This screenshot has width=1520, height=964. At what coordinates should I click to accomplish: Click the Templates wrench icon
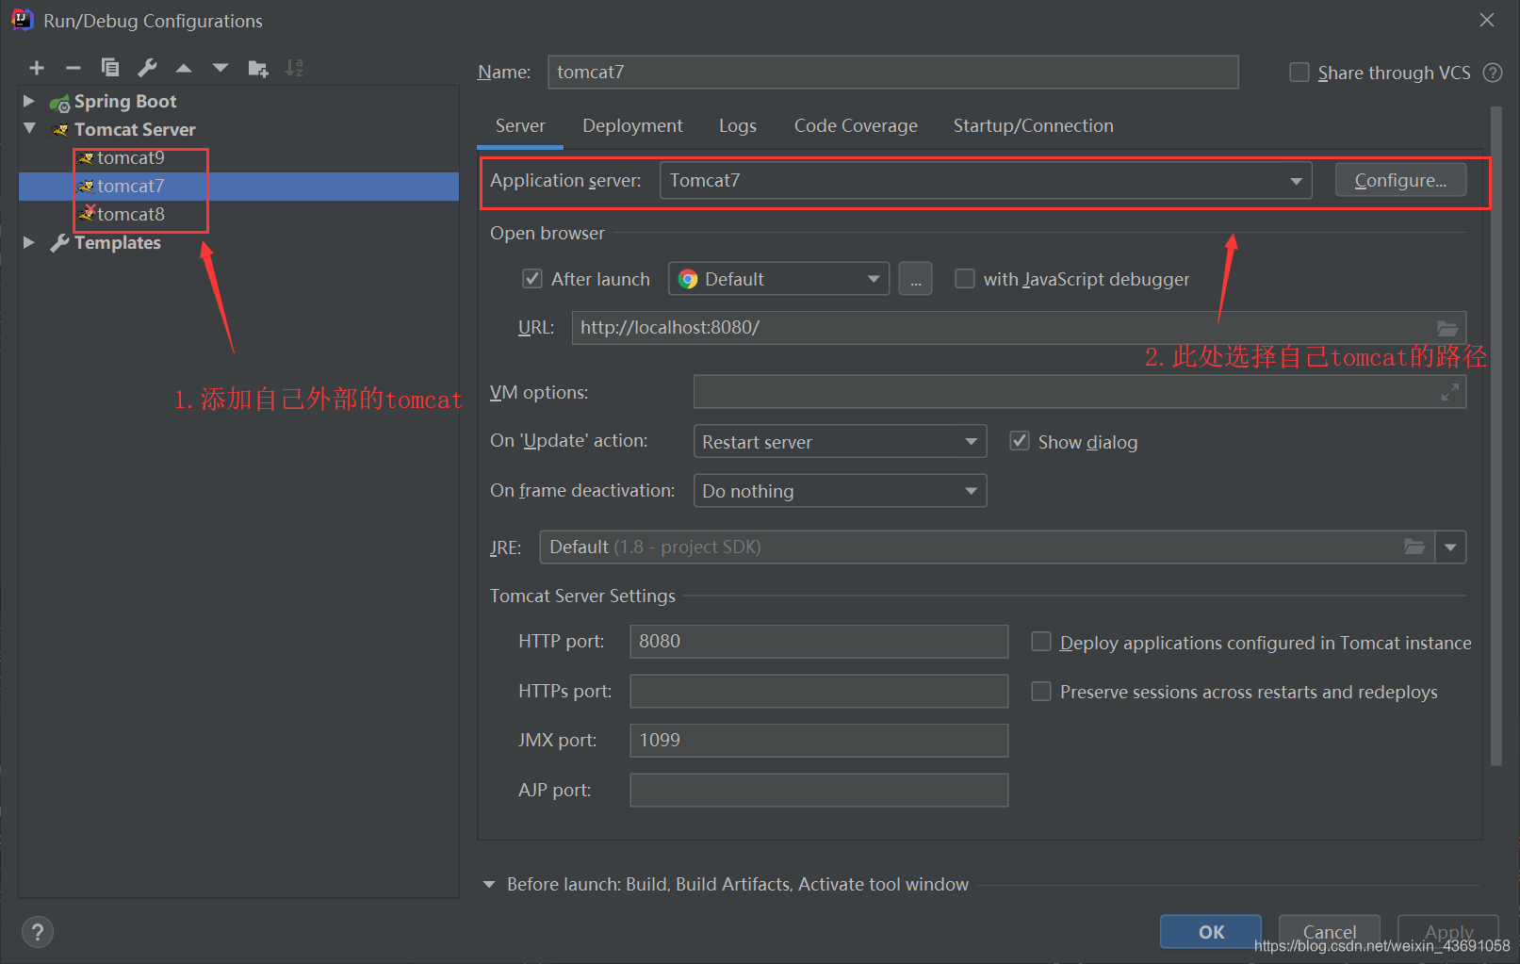pos(60,243)
